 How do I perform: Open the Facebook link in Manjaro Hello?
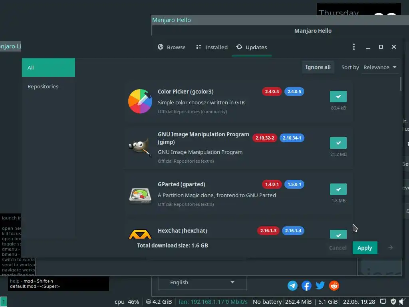(306, 285)
